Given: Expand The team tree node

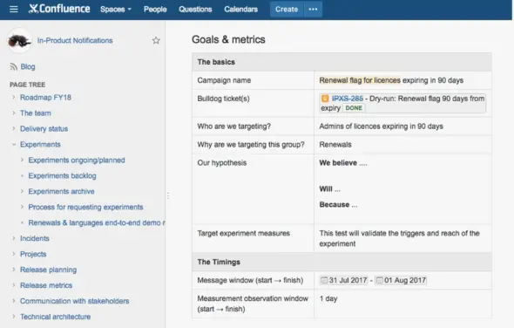Looking at the screenshot, I should [x=13, y=113].
